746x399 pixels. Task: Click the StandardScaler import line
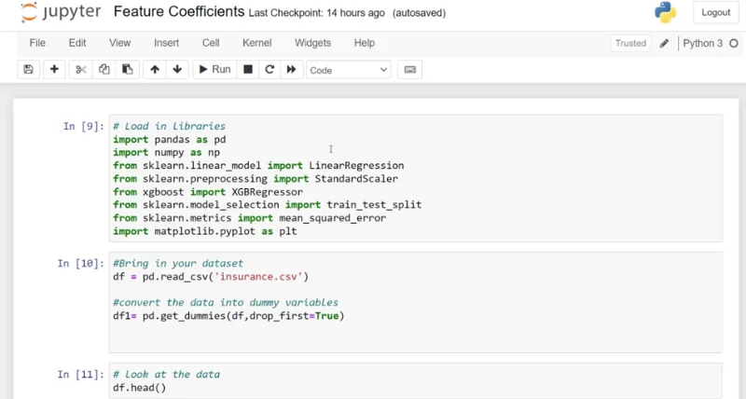256,178
